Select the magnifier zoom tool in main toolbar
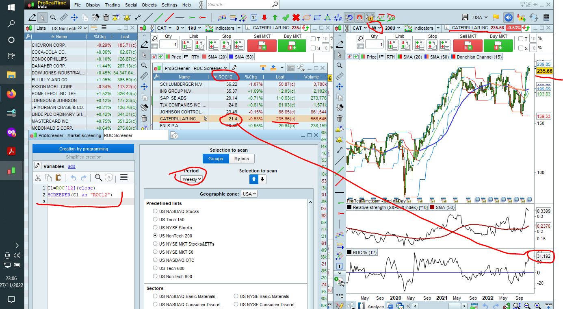The image size is (563, 309). click(53, 17)
